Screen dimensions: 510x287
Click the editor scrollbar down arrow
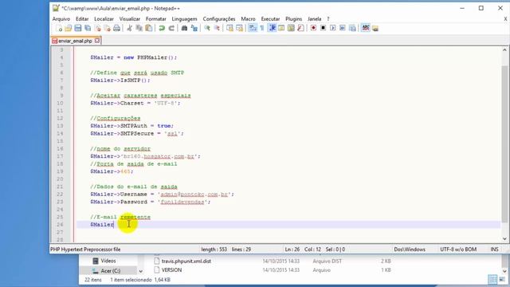[x=504, y=239]
